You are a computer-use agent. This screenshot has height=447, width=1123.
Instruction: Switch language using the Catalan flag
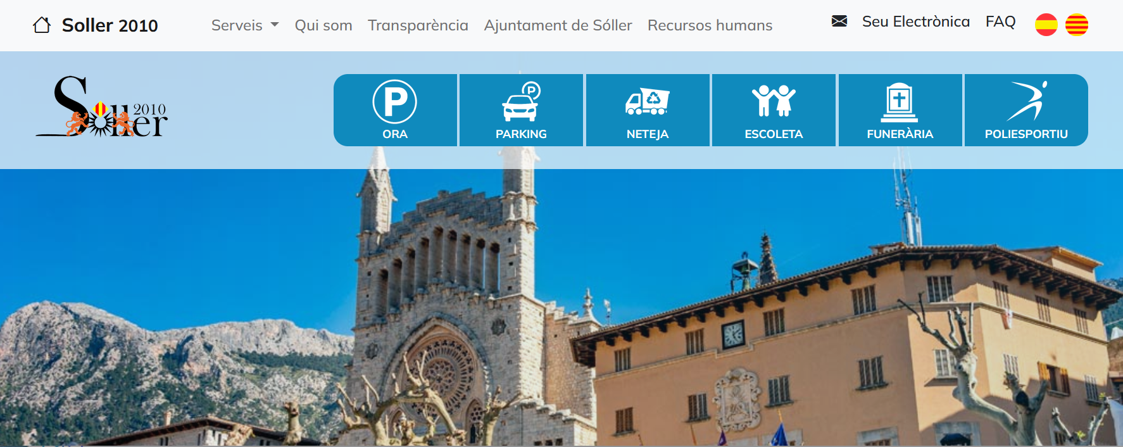click(1077, 25)
